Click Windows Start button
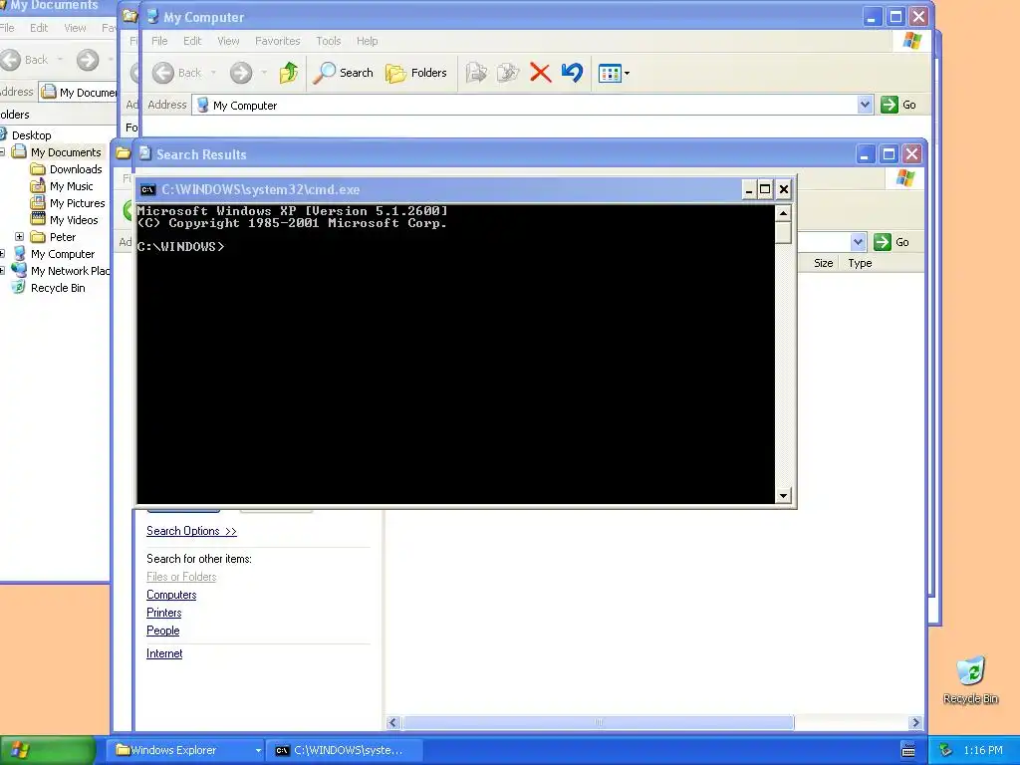1020x765 pixels. coord(48,750)
